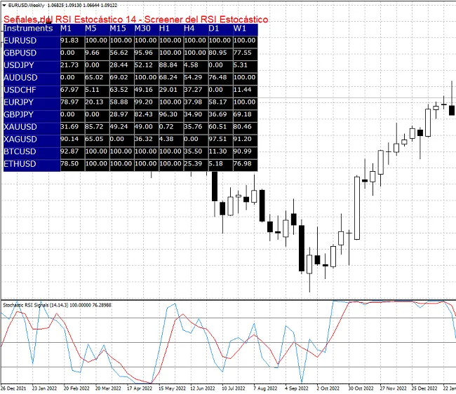Click XAGUSD M1 value 90.14
456x394 pixels.
[69, 140]
